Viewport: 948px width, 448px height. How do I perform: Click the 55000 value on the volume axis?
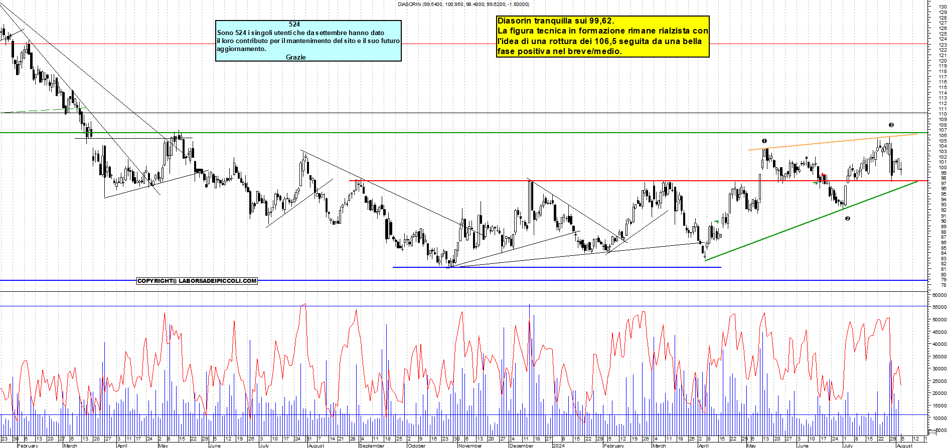(x=939, y=307)
